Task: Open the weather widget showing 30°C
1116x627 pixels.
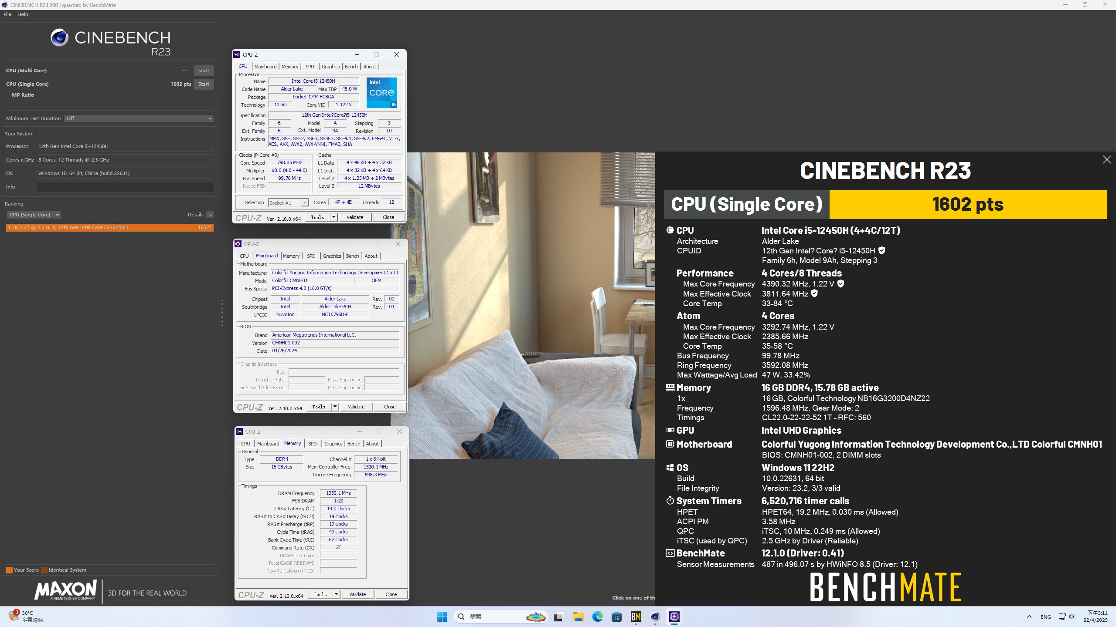Action: point(26,617)
